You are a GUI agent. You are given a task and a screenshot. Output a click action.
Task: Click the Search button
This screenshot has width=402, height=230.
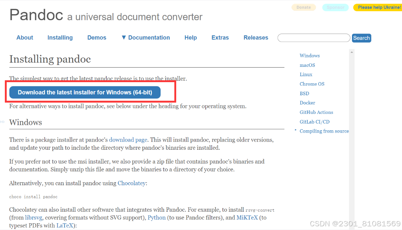click(x=361, y=38)
